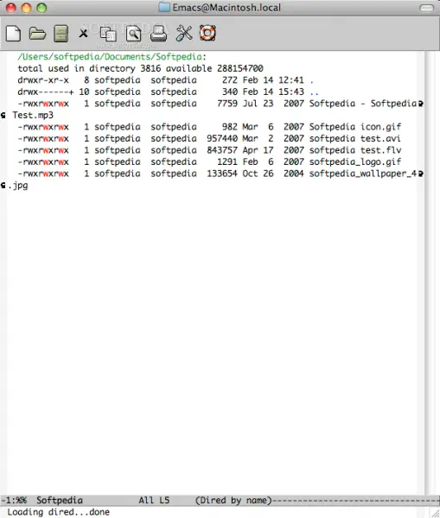Click the 'Dired by name' mode indicator
440x518 pixels.
coord(233,500)
